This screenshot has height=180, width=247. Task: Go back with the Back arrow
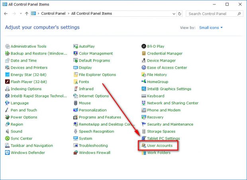pyautogui.click(x=6, y=14)
